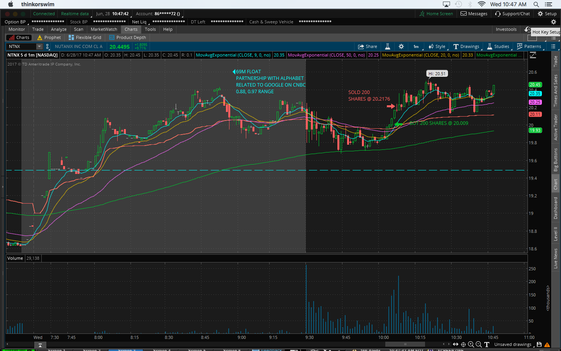This screenshot has height=351, width=561.
Task: Open the Setup menu
Action: (x=547, y=14)
